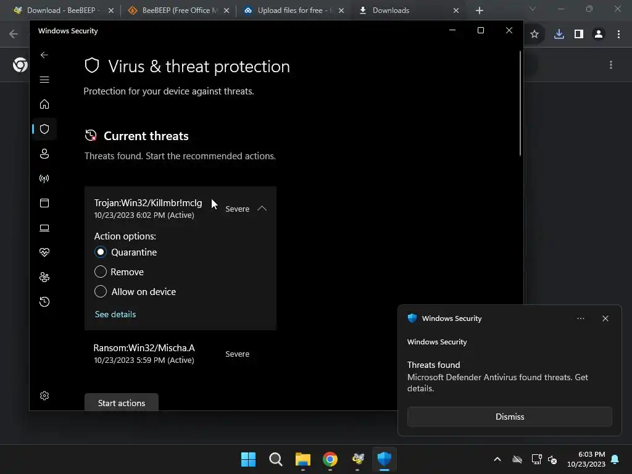Close the Downloads browser tab
The image size is (632, 474).
(x=456, y=10)
